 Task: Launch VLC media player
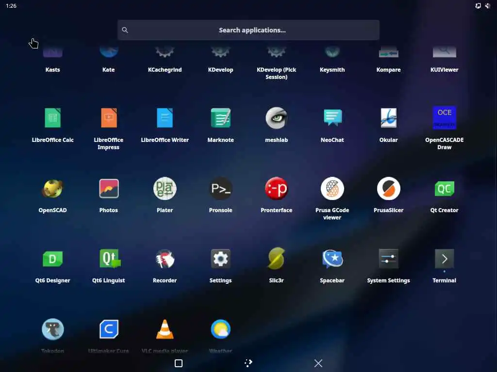(165, 336)
